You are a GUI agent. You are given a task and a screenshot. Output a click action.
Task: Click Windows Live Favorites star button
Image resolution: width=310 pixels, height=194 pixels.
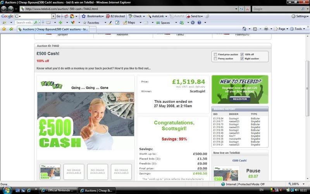(x=91, y=23)
